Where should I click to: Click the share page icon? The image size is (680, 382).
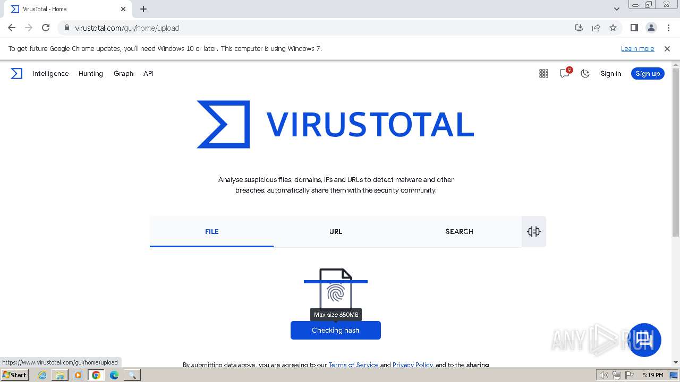pos(596,28)
